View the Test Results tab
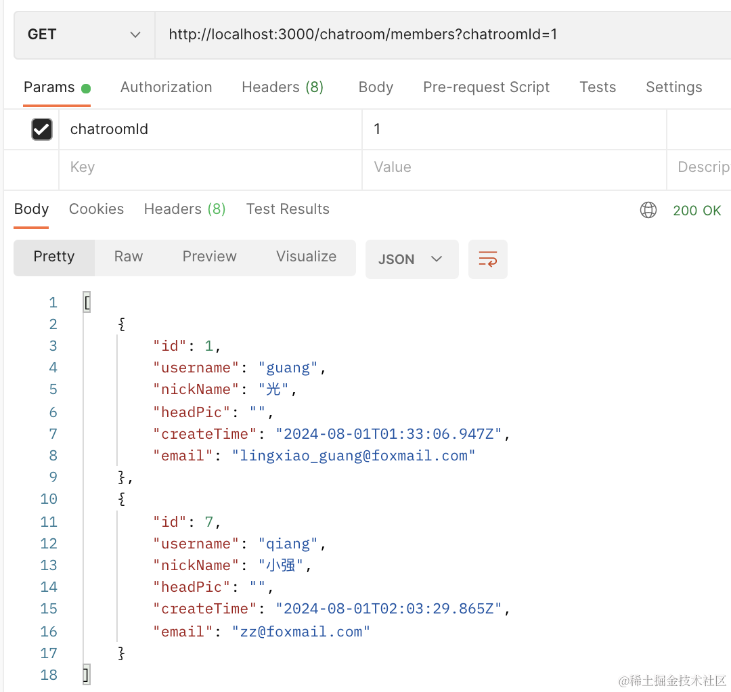The height and width of the screenshot is (692, 731). pyautogui.click(x=288, y=209)
